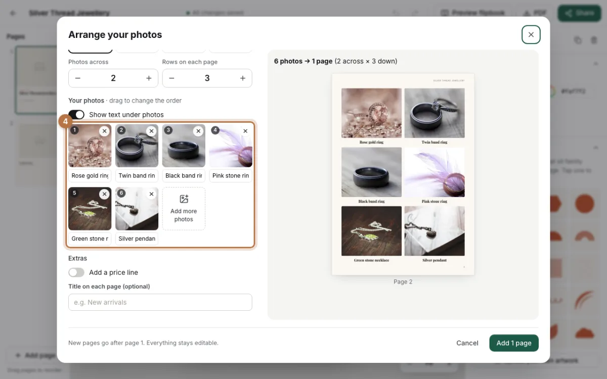607x379 pixels.
Task: Click the Add more photos tile
Action: pyautogui.click(x=184, y=209)
